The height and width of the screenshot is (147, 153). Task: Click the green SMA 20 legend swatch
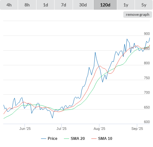click(66, 139)
